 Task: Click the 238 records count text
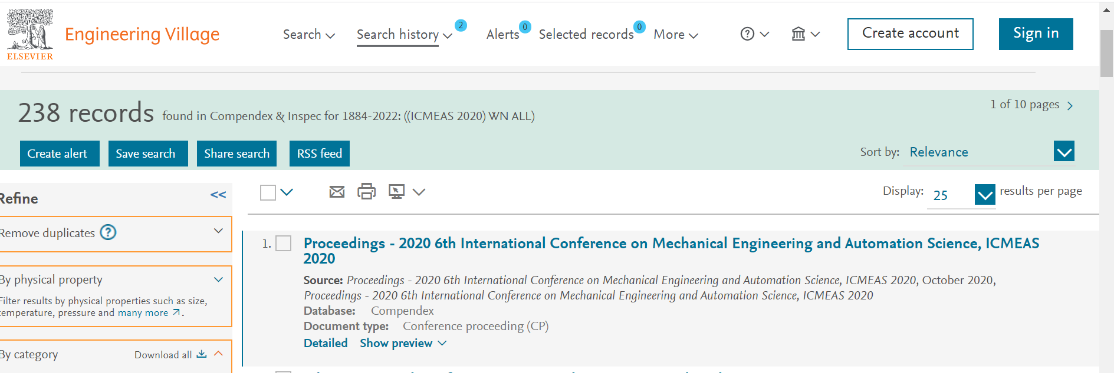pos(86,112)
